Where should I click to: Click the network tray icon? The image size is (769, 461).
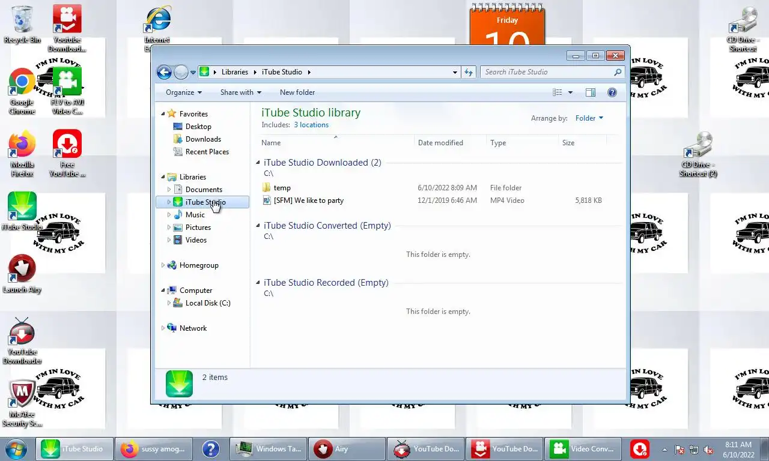pyautogui.click(x=694, y=450)
